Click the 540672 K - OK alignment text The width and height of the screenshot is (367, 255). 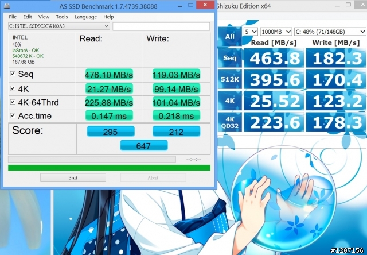28,56
